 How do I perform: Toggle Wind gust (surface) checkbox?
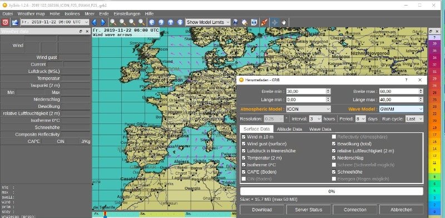point(244,144)
